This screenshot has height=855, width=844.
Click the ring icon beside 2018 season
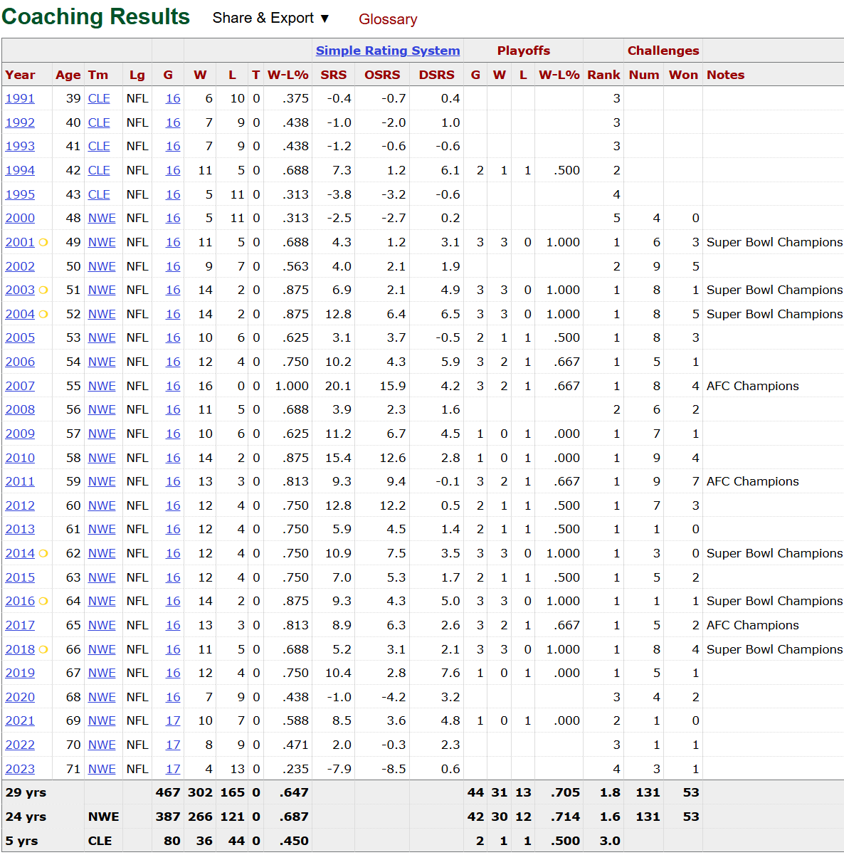click(x=43, y=649)
